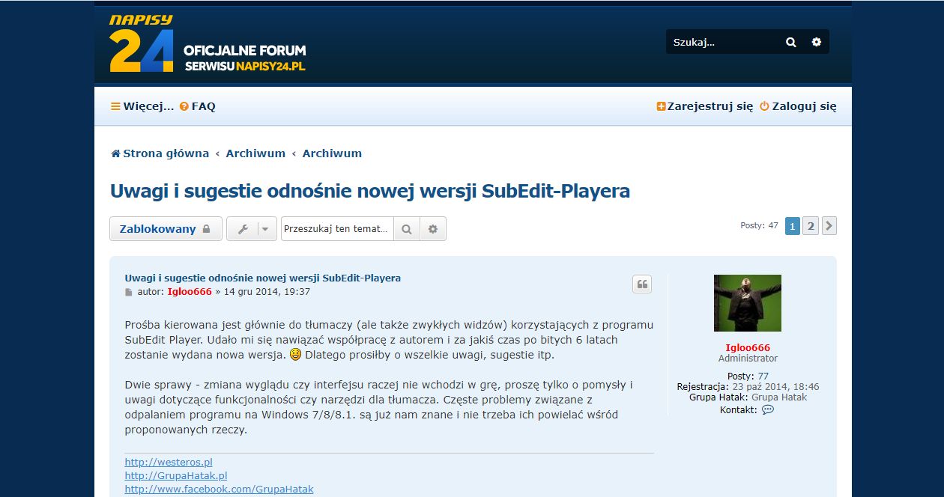Click Igloo666 avatar image
The width and height of the screenshot is (944, 497).
coord(748,303)
